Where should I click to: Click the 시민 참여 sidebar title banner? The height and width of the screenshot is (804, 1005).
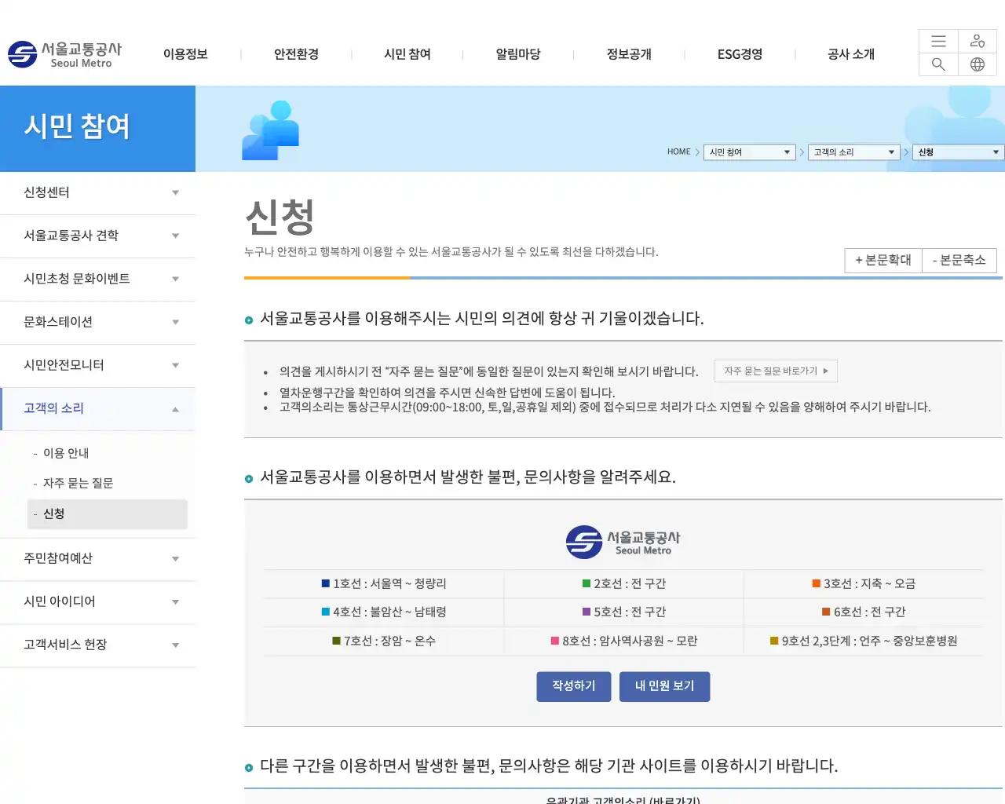point(97,129)
